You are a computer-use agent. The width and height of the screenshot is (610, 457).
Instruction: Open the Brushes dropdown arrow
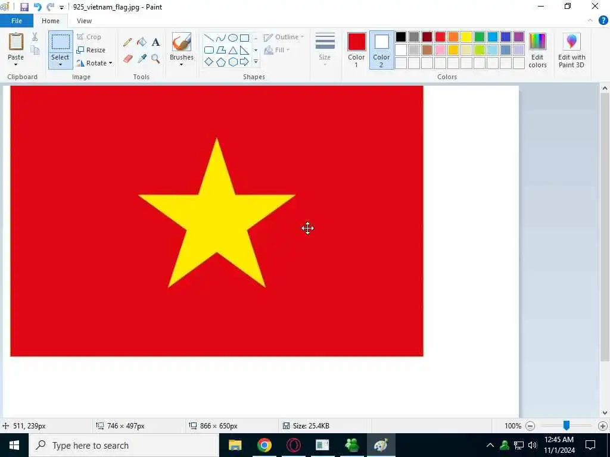181,64
